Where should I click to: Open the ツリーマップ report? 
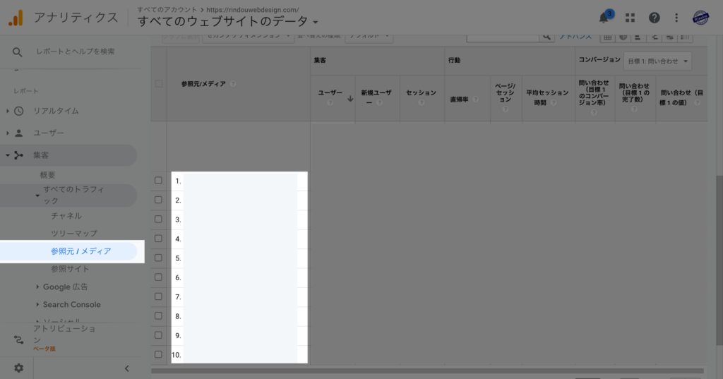(x=73, y=234)
